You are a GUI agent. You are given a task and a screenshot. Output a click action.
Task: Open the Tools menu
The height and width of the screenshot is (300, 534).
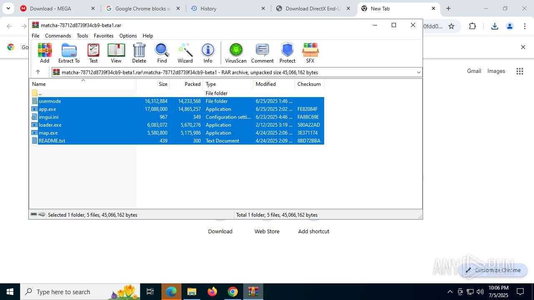pos(82,36)
